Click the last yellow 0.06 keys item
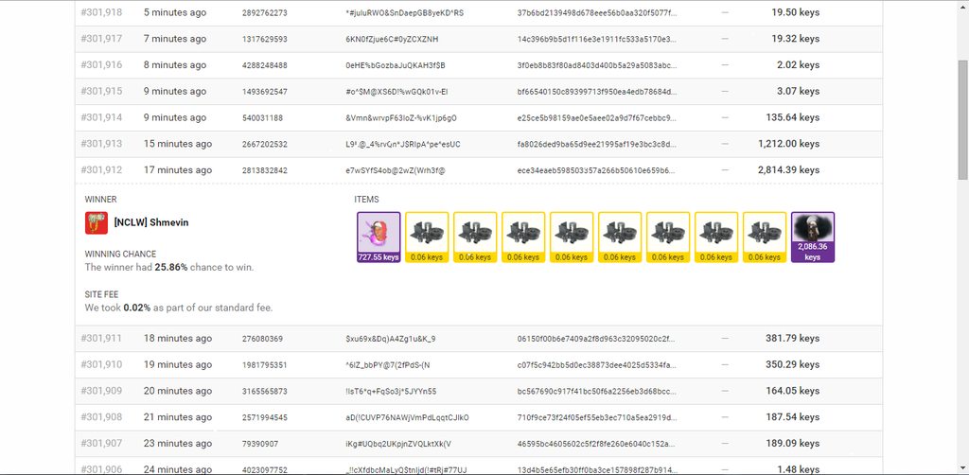Image resolution: width=969 pixels, height=475 pixels. tap(765, 237)
